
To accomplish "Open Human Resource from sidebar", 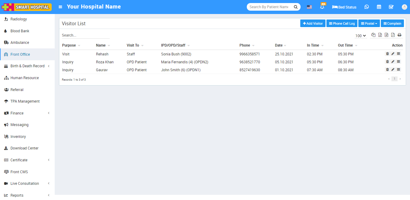I will [x=25, y=78].
